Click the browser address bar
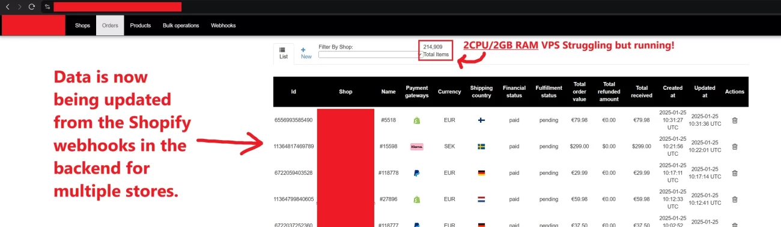 tap(117, 7)
